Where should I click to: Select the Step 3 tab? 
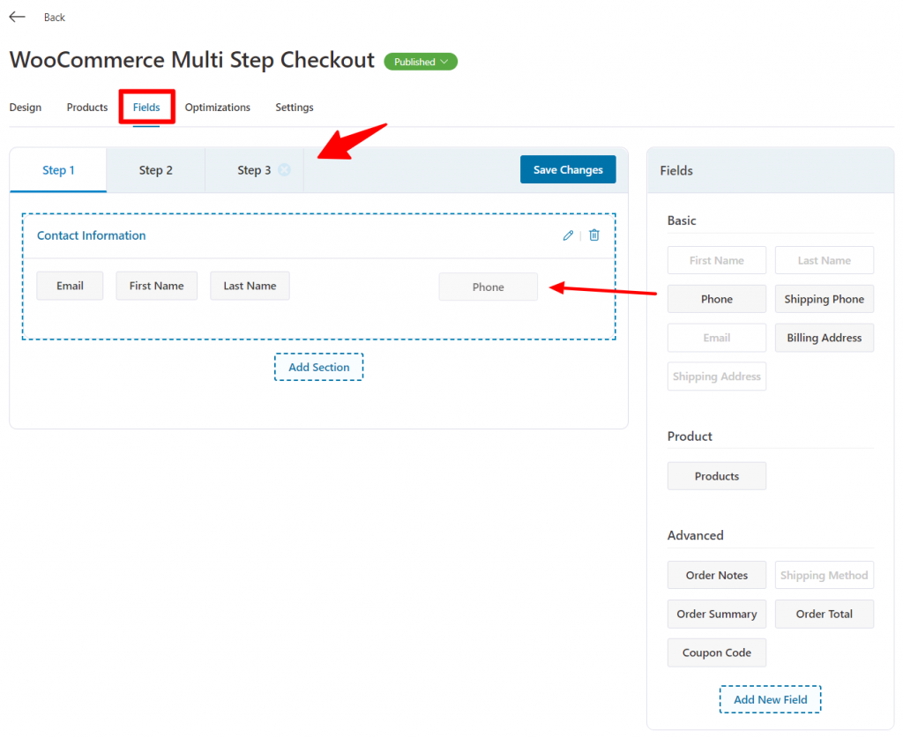(x=254, y=170)
